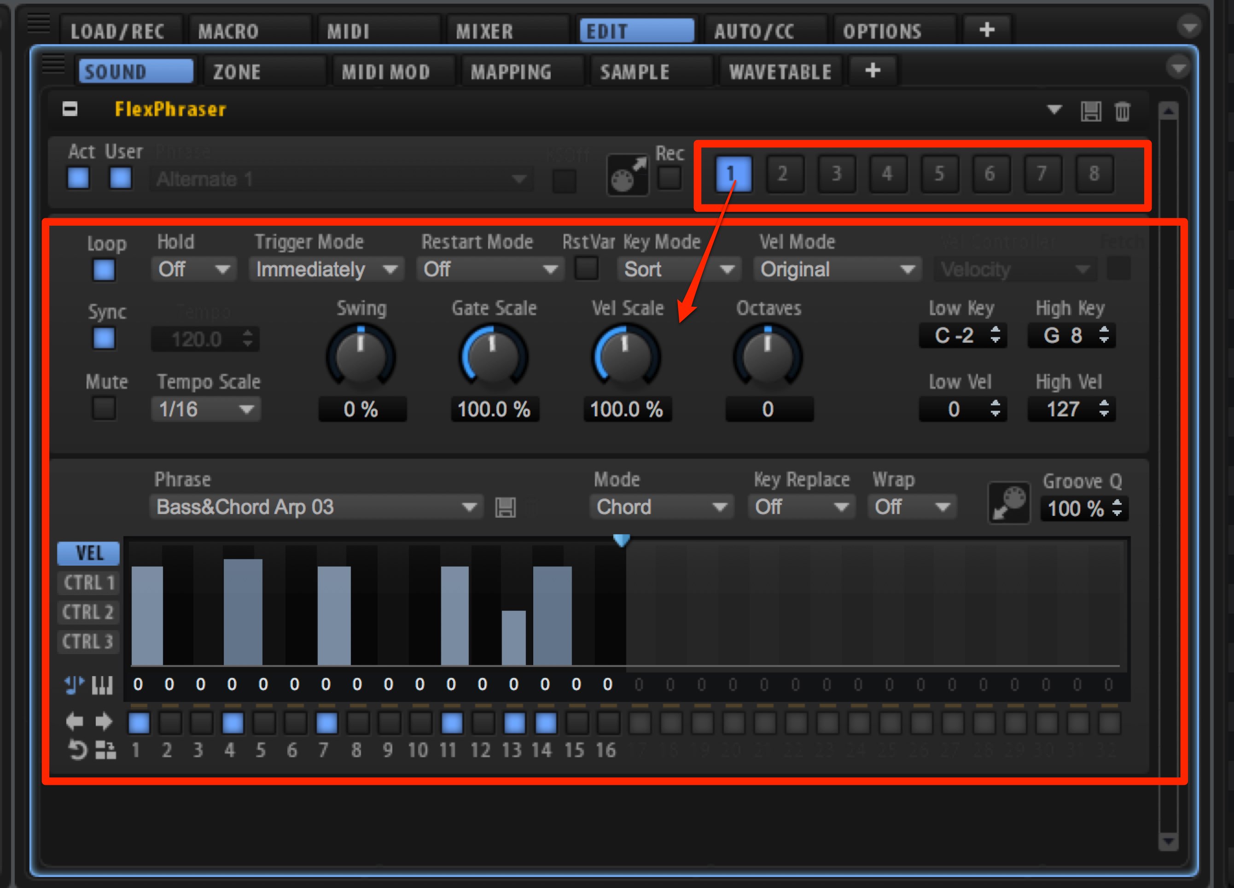This screenshot has width=1234, height=888.
Task: Toggle the Loop checkbox
Action: coord(104,270)
